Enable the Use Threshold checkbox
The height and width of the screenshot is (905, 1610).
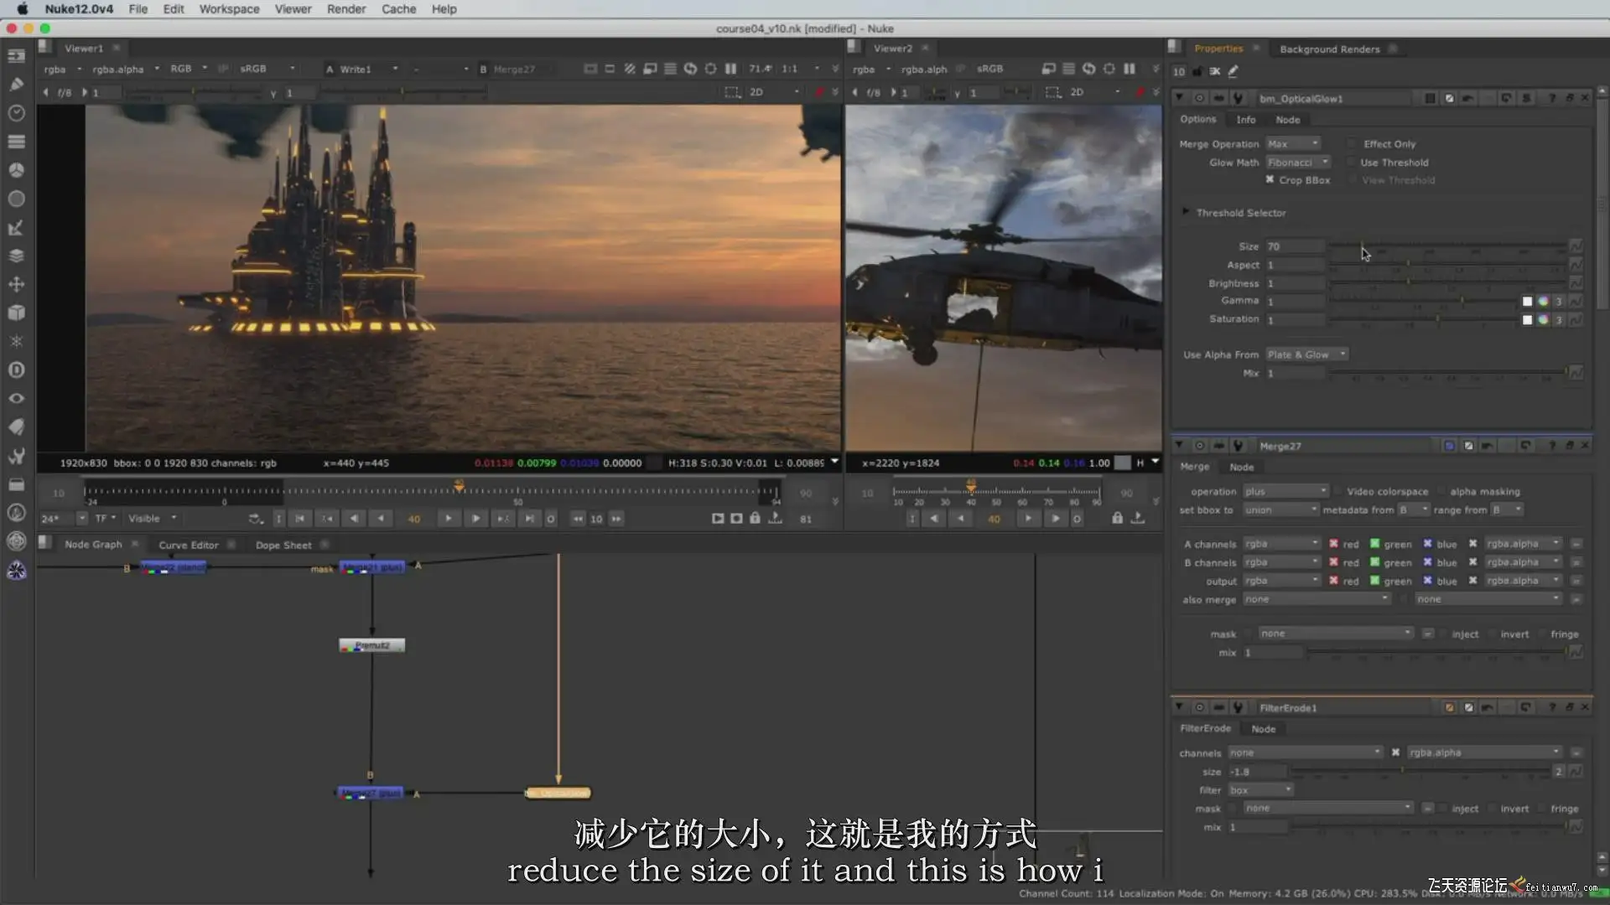(1352, 163)
